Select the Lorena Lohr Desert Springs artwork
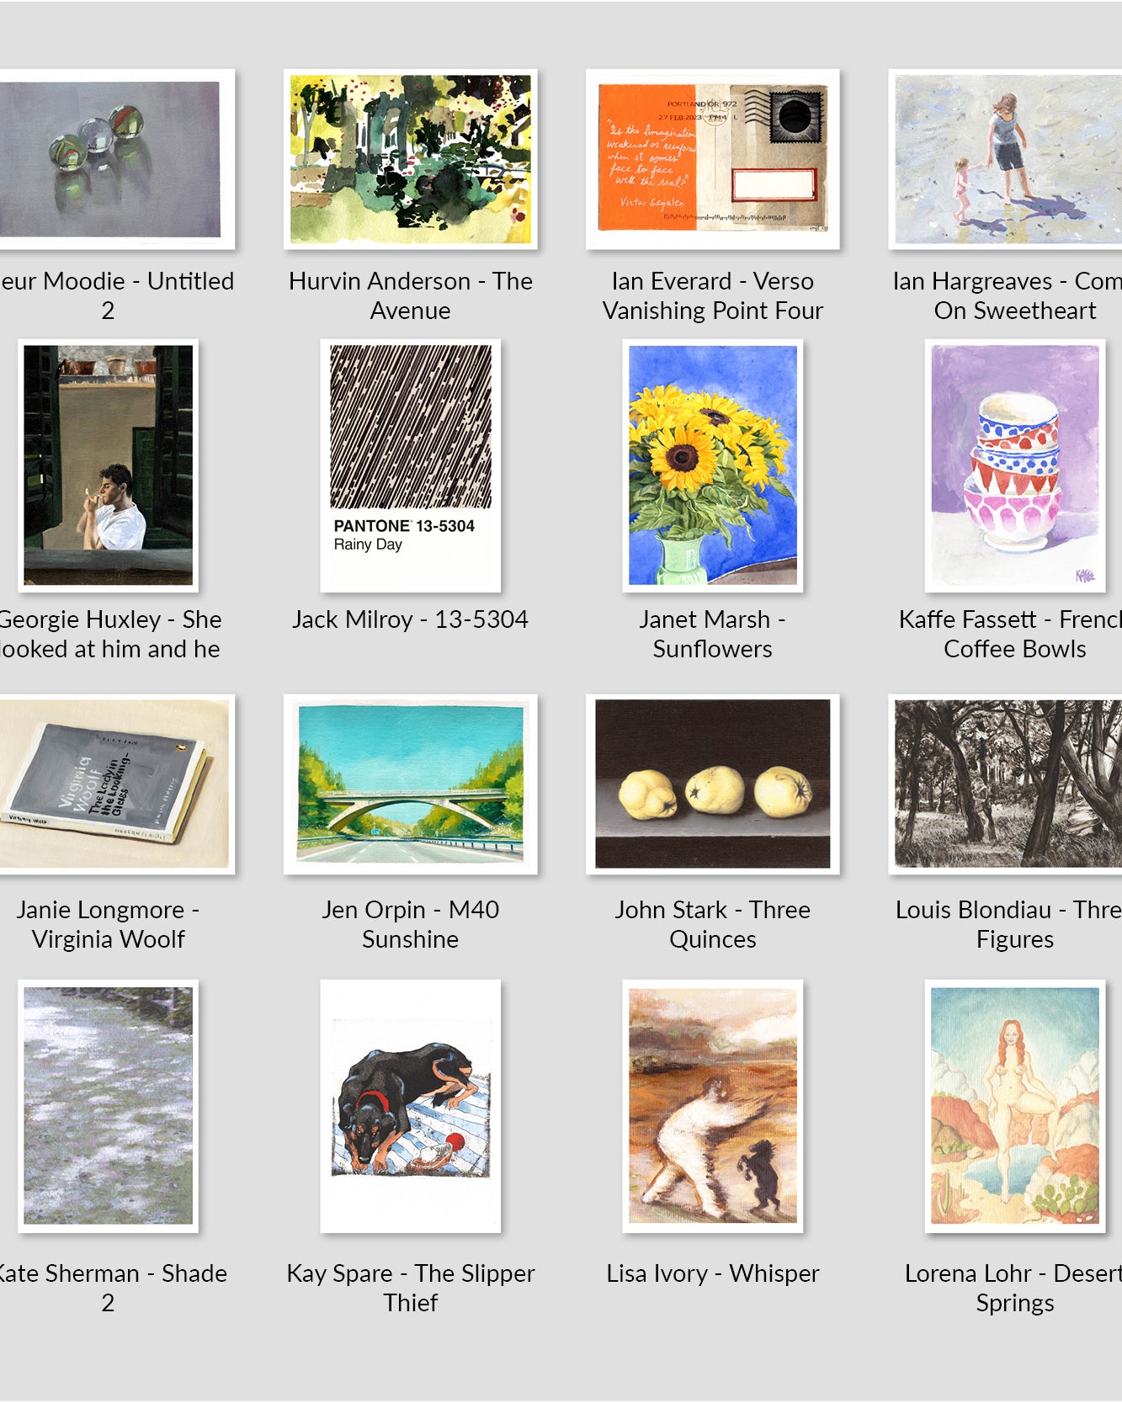Screen dimensions: 1122x1403 point(1014,1106)
